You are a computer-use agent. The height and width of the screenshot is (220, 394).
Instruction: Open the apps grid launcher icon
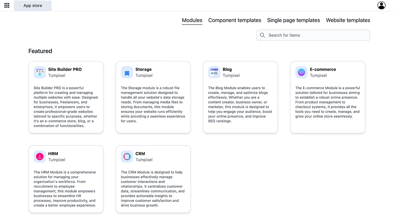click(7, 5)
